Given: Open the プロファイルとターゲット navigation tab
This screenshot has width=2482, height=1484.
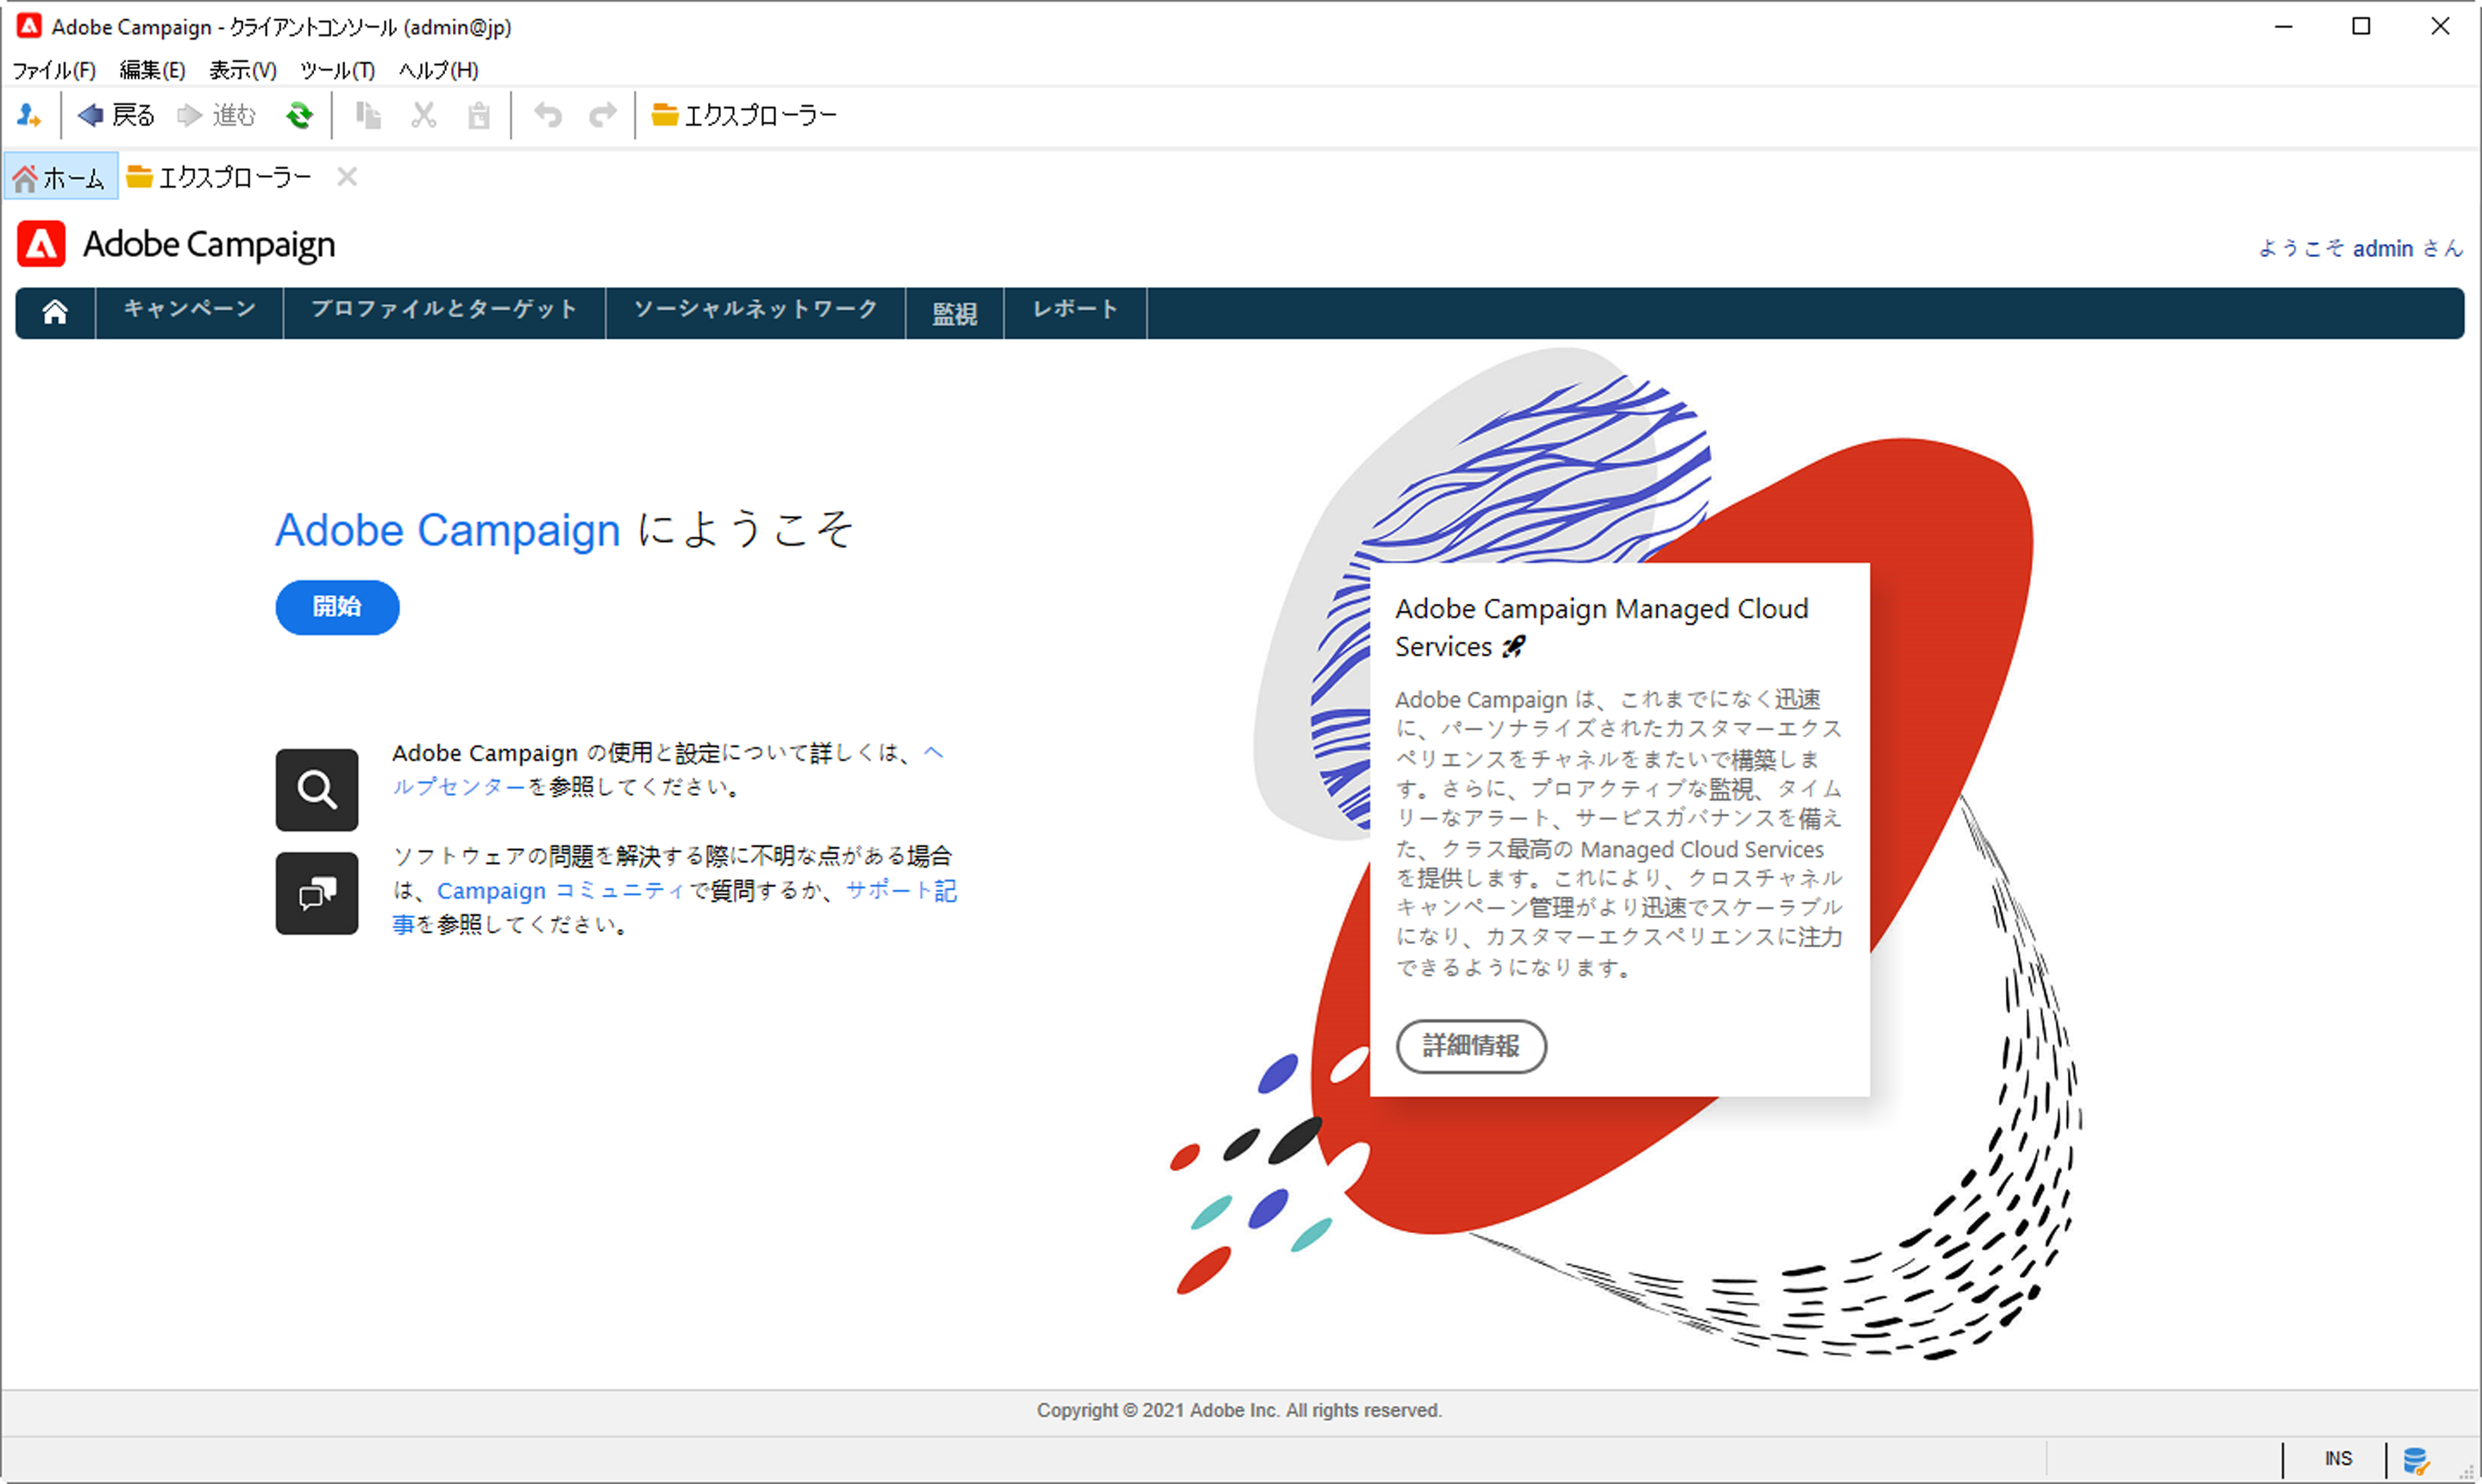Looking at the screenshot, I should (444, 313).
